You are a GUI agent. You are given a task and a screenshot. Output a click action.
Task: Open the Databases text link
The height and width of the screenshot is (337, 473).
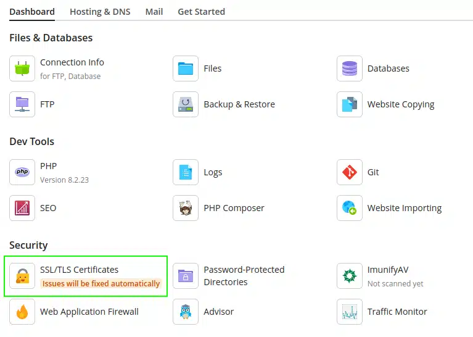click(x=389, y=69)
